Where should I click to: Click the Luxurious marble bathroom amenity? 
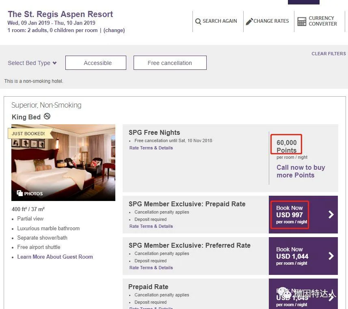click(48, 229)
